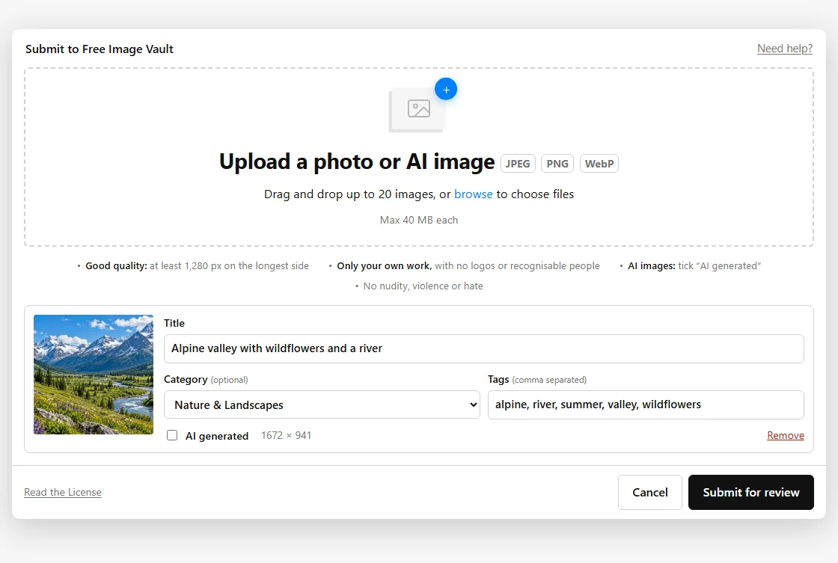Click the PNG format badge
Screen dimensions: 838x563
(x=557, y=164)
